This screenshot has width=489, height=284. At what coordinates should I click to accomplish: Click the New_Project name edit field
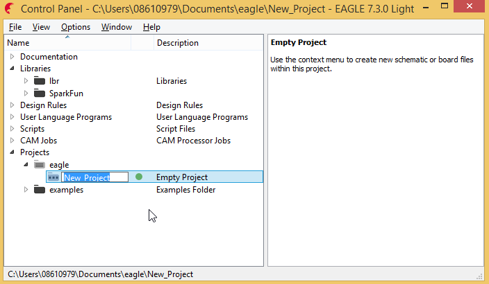pos(94,177)
